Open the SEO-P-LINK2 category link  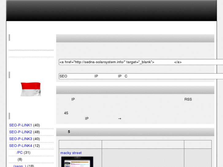pyautogui.click(x=21, y=132)
